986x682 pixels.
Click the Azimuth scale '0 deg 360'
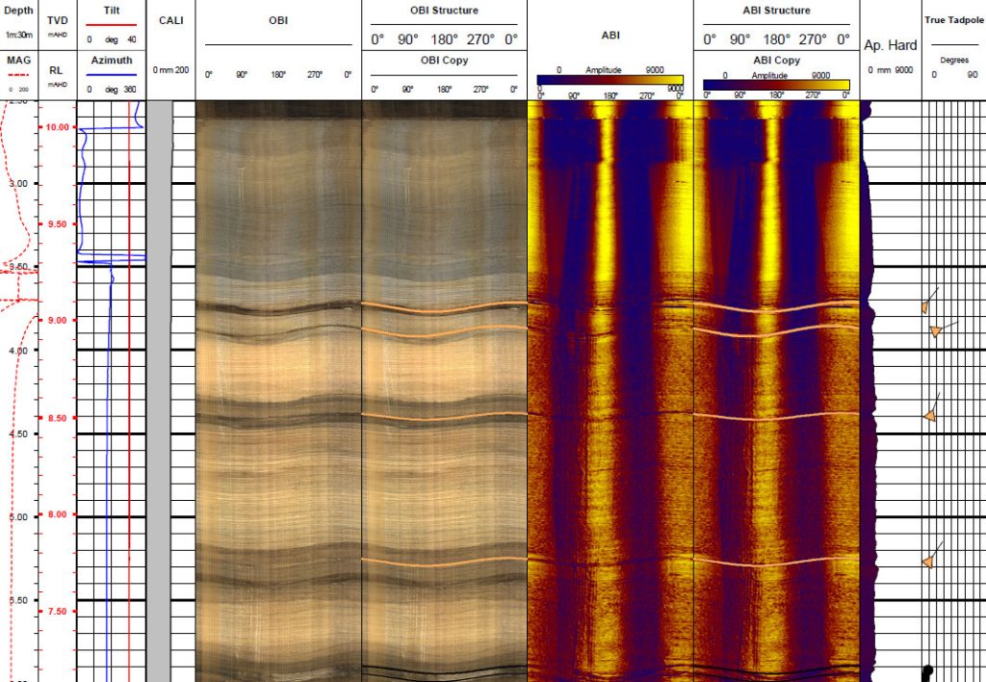pyautogui.click(x=112, y=90)
